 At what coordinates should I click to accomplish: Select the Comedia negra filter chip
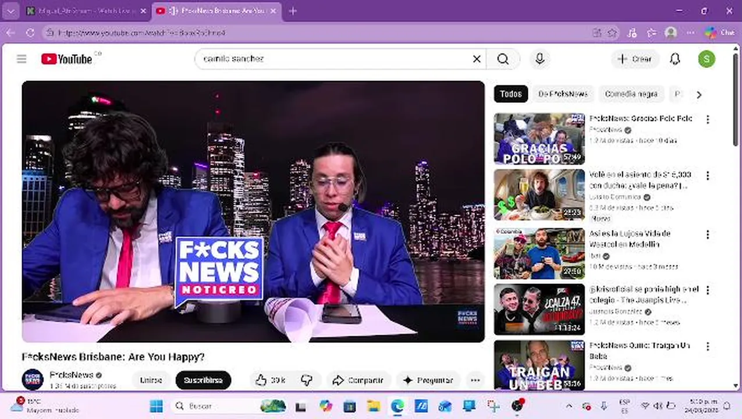tap(631, 94)
